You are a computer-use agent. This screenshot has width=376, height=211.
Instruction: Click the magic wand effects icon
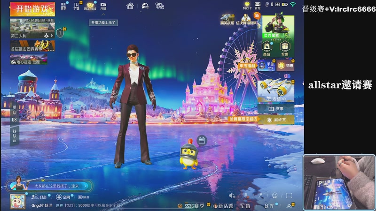pyautogui.click(x=260, y=196)
